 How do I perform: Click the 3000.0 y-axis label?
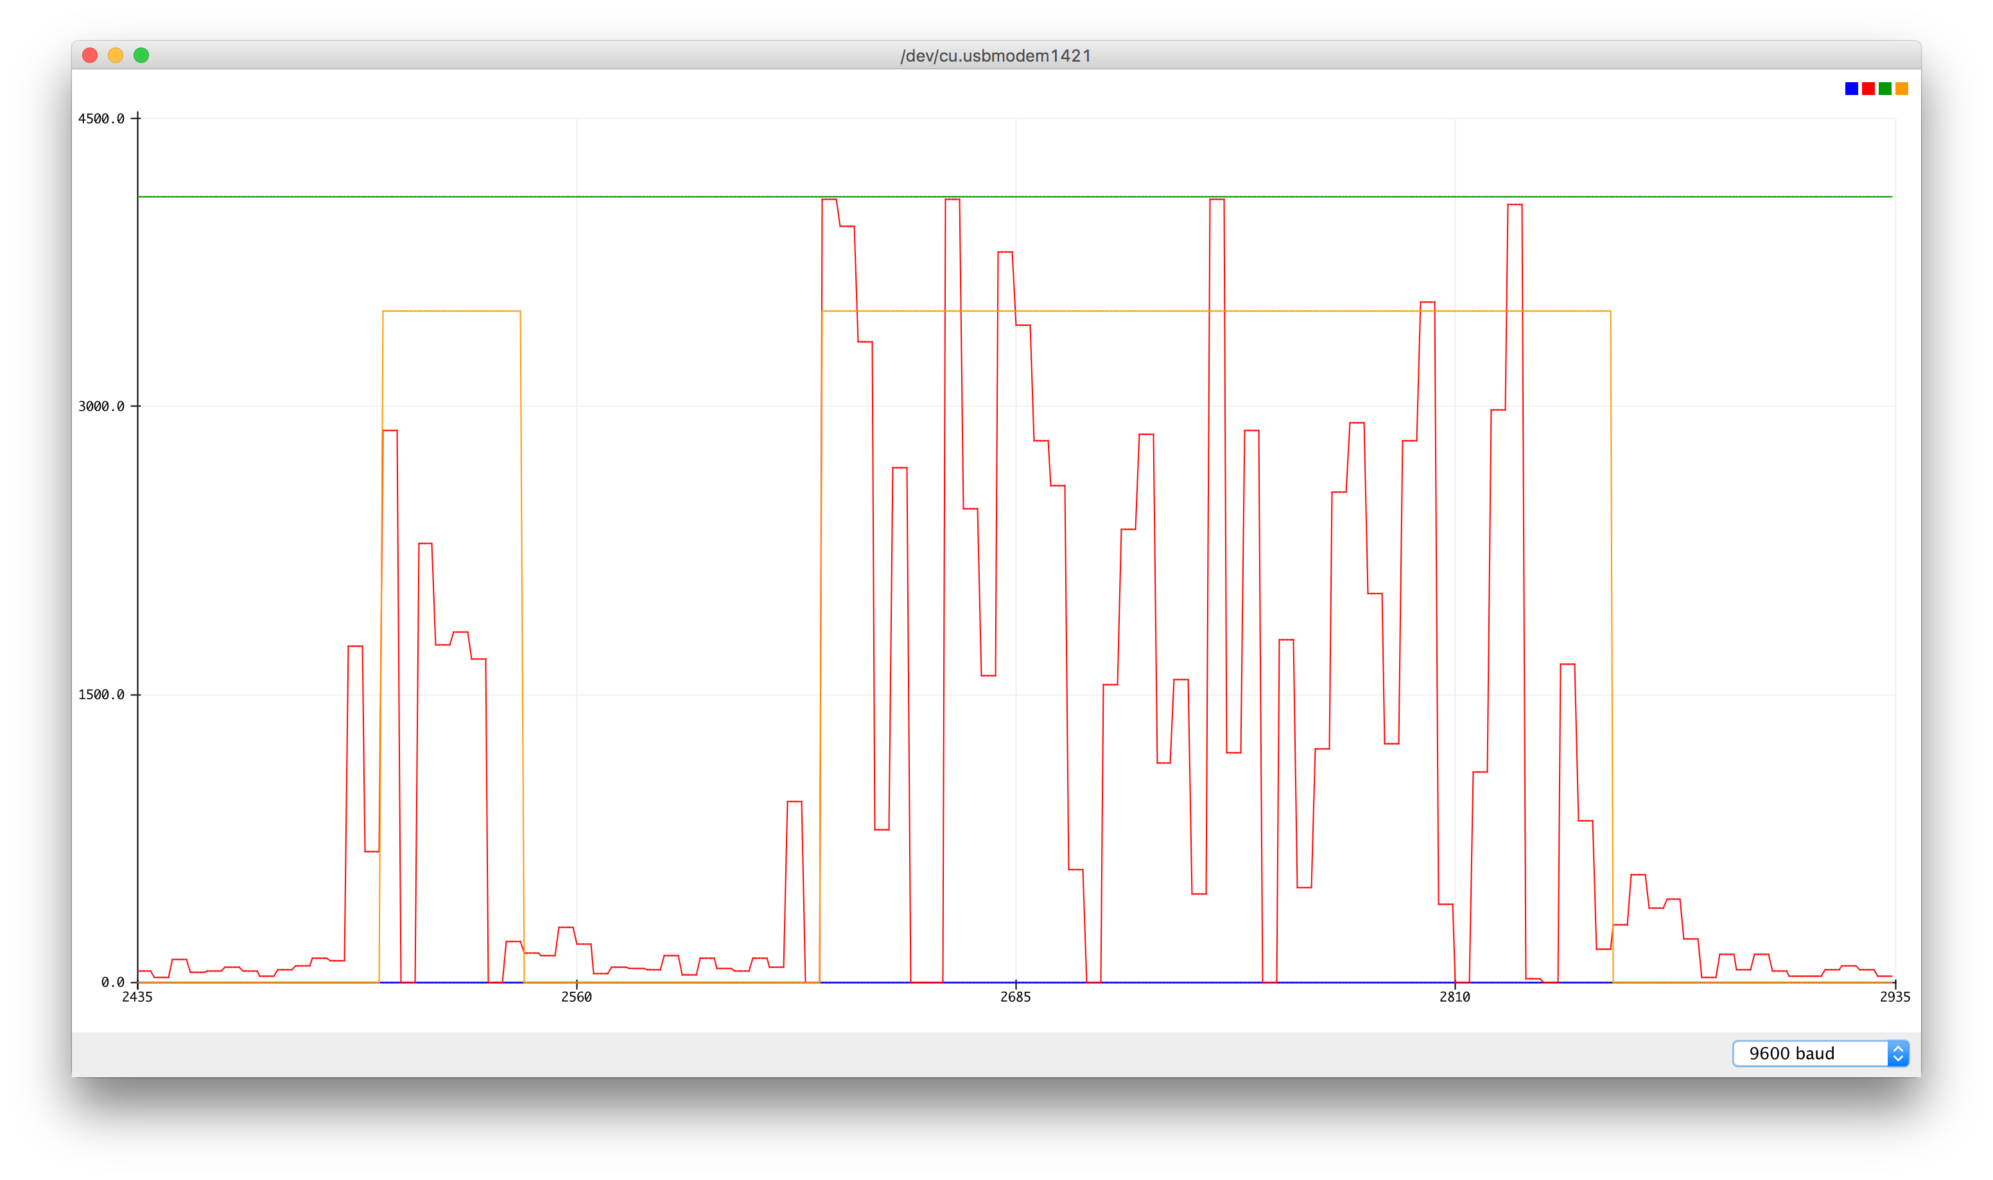101,406
